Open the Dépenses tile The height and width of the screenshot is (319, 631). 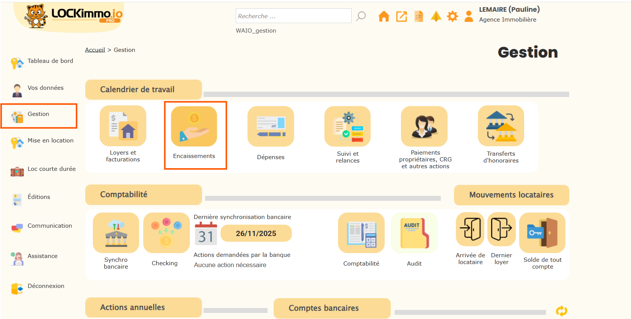pos(271,127)
